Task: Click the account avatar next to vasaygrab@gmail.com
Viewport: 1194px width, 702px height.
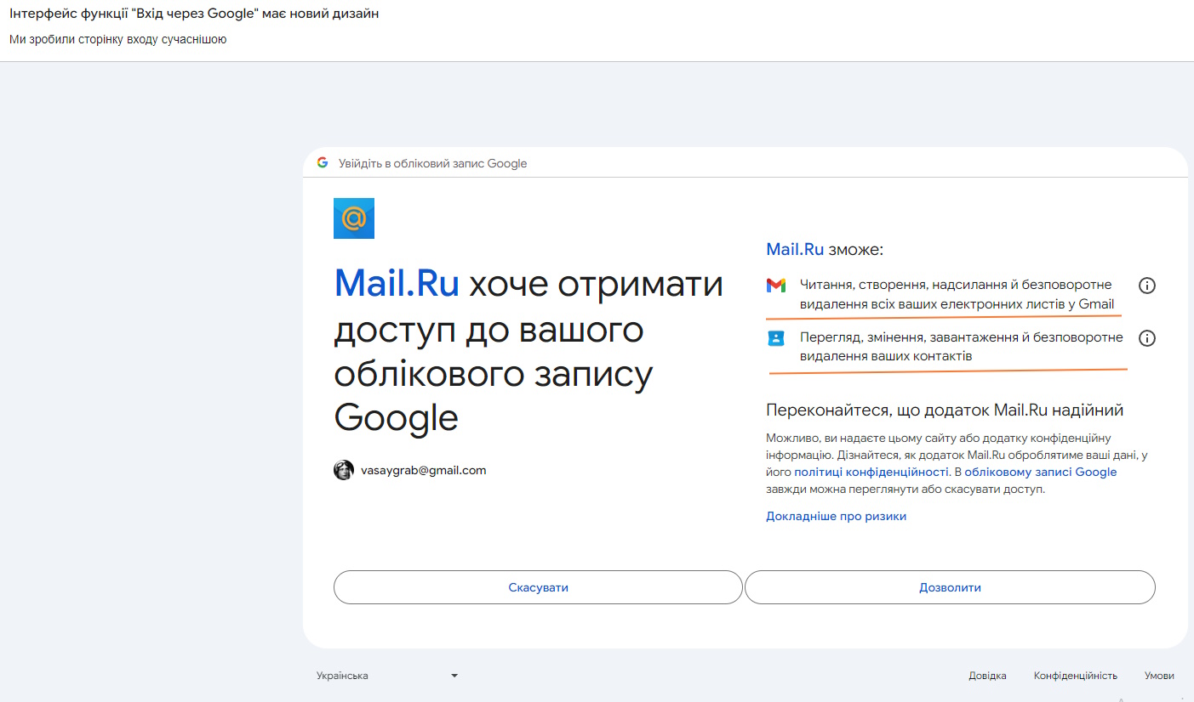Action: (x=344, y=470)
